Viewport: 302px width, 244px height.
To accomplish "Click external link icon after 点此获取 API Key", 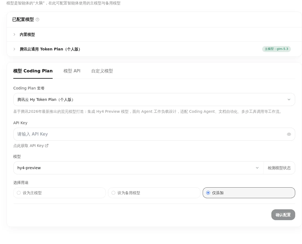I will click(x=47, y=146).
